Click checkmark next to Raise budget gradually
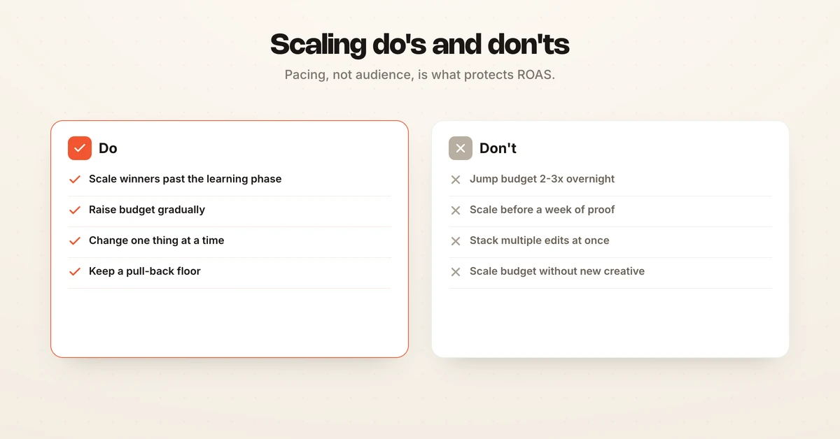The height and width of the screenshot is (439, 840). click(x=75, y=210)
